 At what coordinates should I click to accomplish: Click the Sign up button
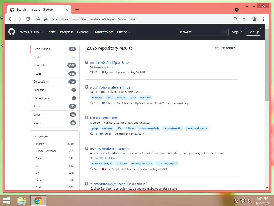253,32
